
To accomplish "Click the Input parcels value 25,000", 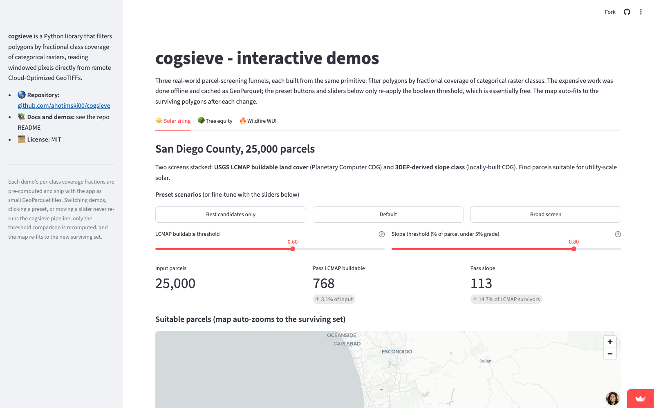I will [x=175, y=283].
